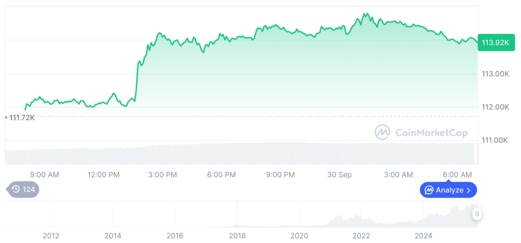Expand Analyze using its right chevron arrow
Image resolution: width=521 pixels, height=243 pixels.
click(468, 190)
